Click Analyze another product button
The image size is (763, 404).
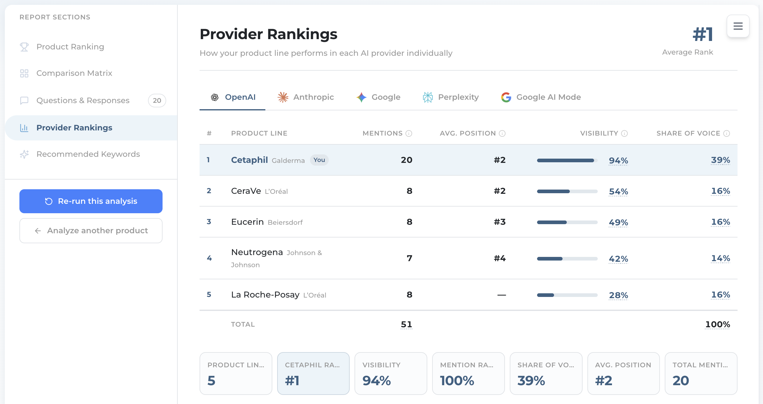[91, 231]
